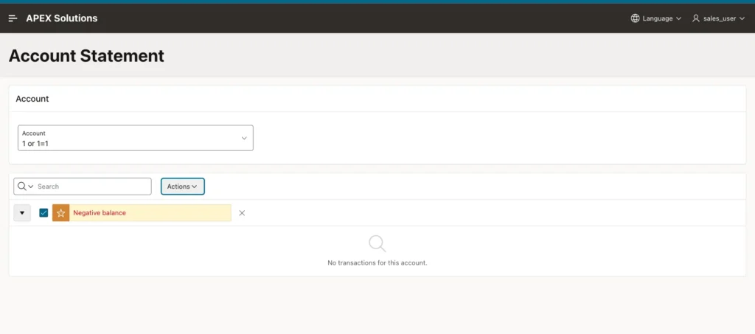Viewport: 755px width, 334px height.
Task: Expand the Account select list
Action: pos(136,138)
